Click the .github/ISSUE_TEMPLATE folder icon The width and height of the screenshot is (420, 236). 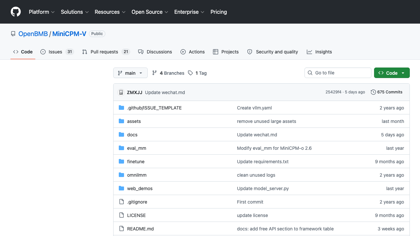[x=121, y=108]
